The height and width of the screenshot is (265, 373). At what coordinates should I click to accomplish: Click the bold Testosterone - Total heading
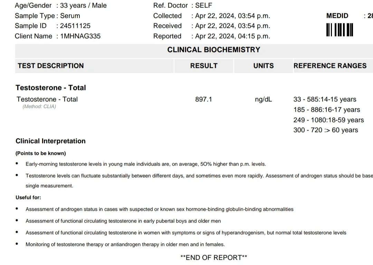click(51, 88)
